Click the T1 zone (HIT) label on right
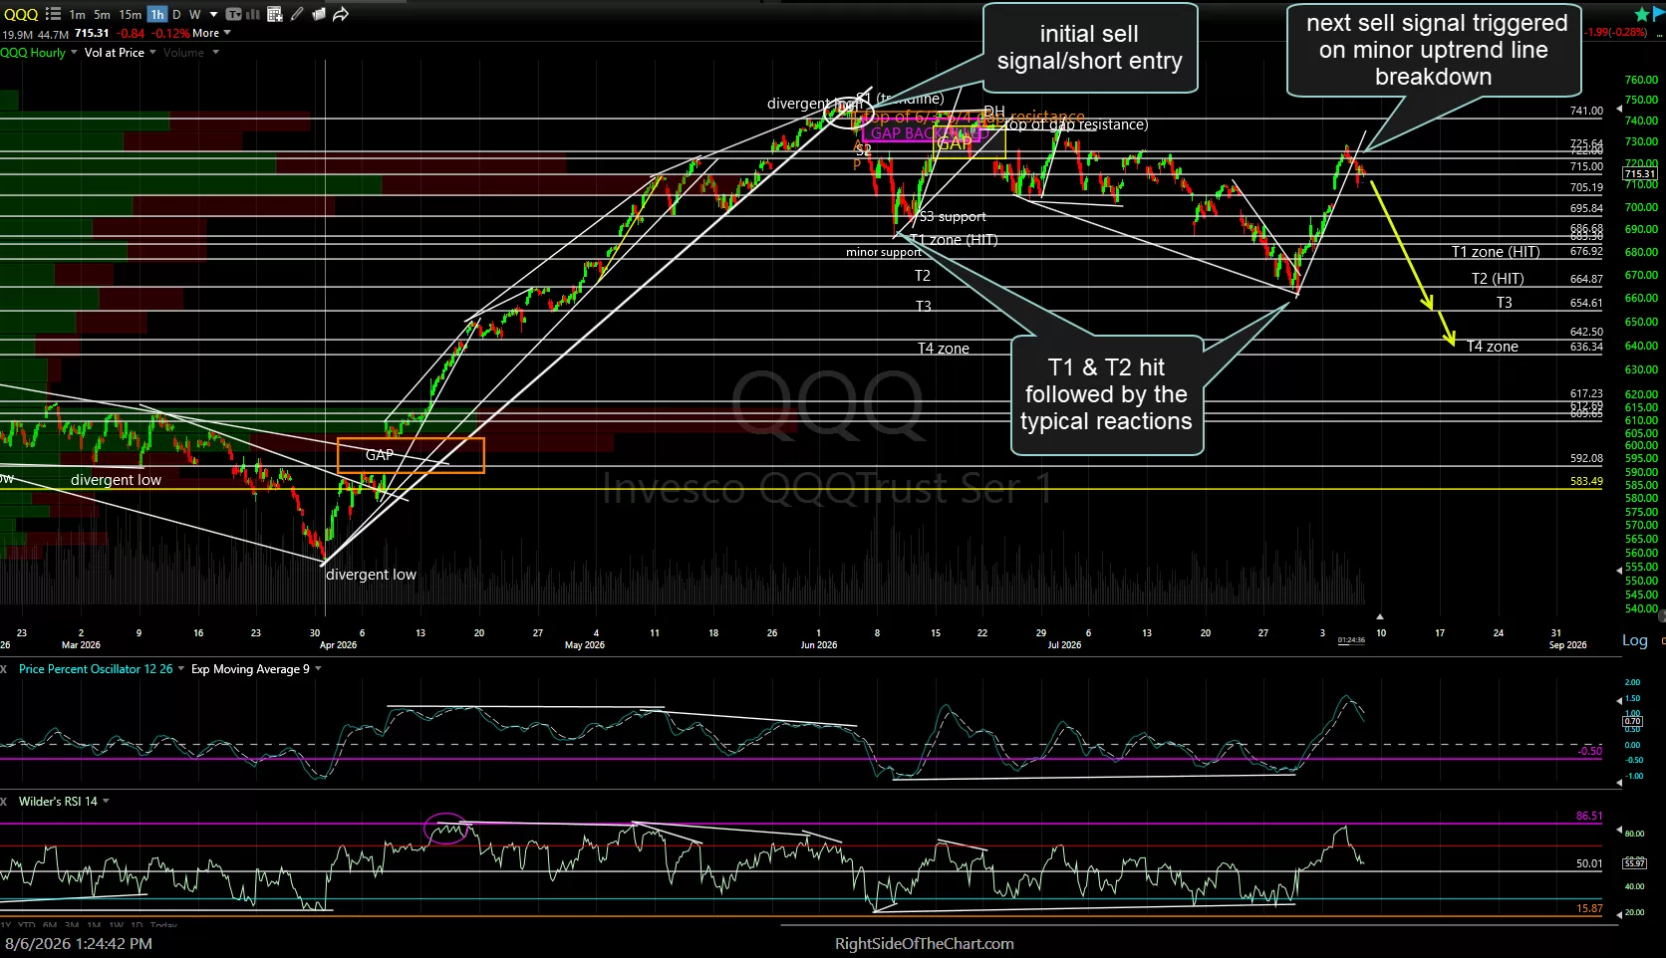 coord(1496,252)
